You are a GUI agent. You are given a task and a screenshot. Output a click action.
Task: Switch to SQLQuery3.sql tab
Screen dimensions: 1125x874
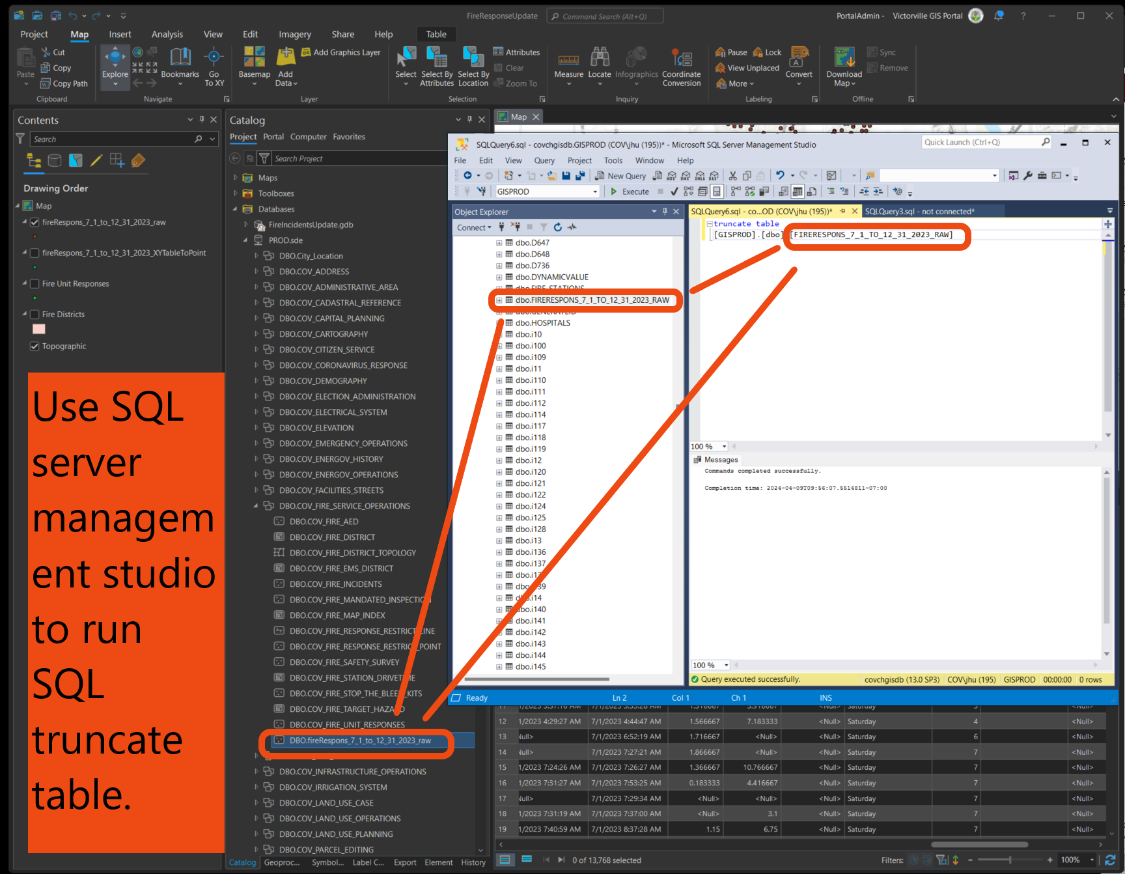click(919, 211)
